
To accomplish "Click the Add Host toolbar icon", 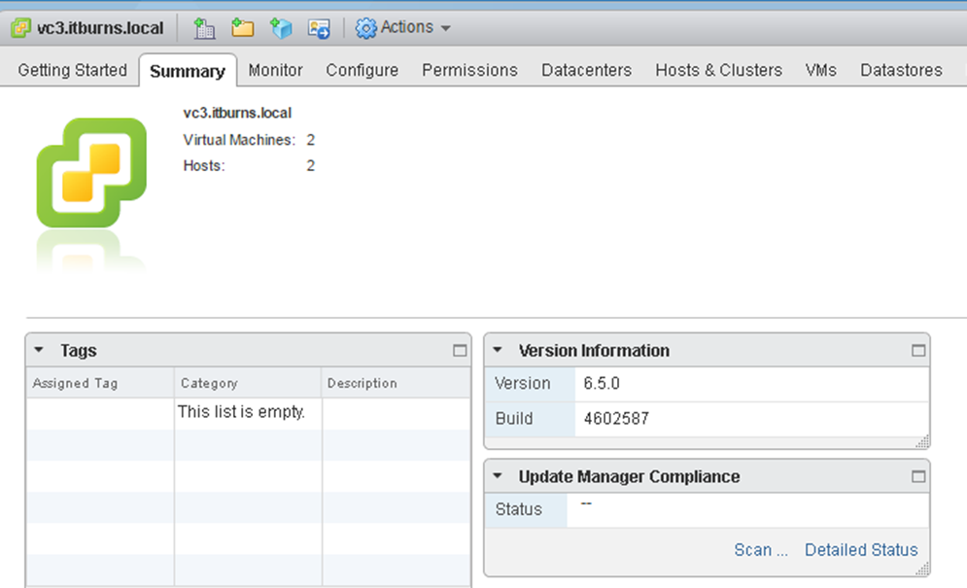I will coord(203,28).
